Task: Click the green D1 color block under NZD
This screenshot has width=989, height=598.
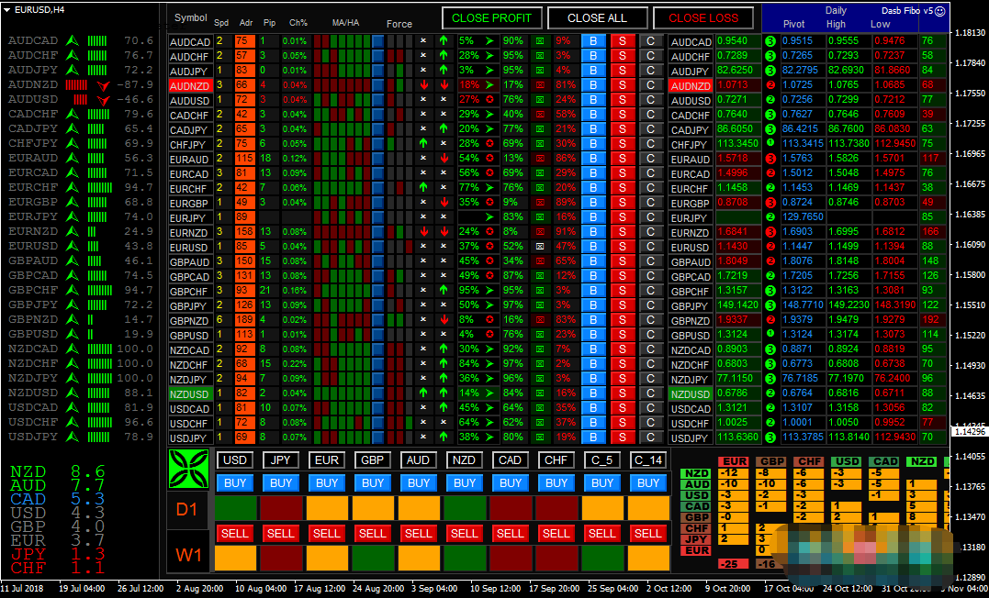Action: pos(465,508)
